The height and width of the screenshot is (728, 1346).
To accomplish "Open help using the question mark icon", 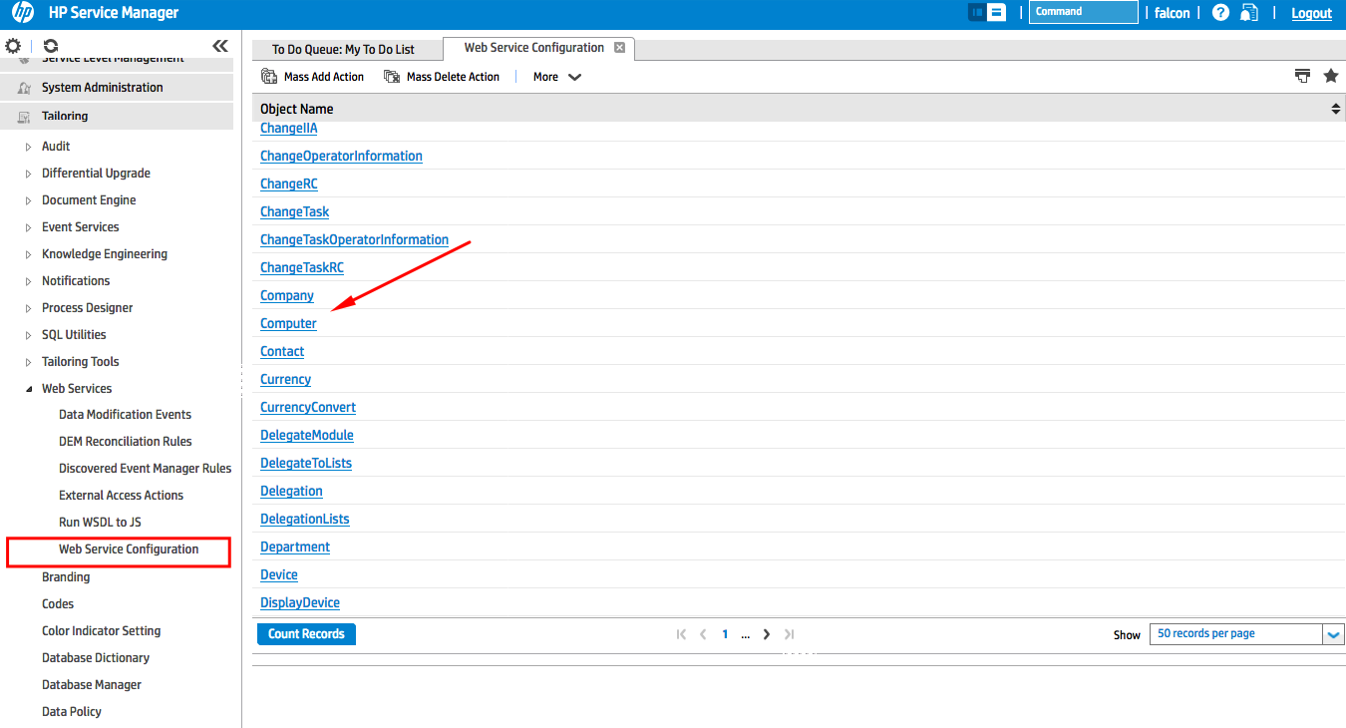I will point(1220,12).
